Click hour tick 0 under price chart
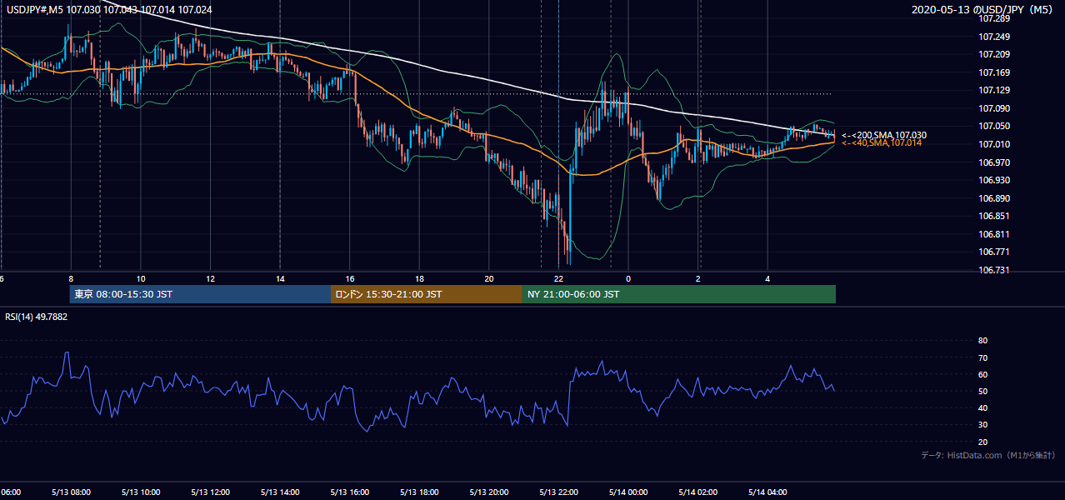 [628, 279]
